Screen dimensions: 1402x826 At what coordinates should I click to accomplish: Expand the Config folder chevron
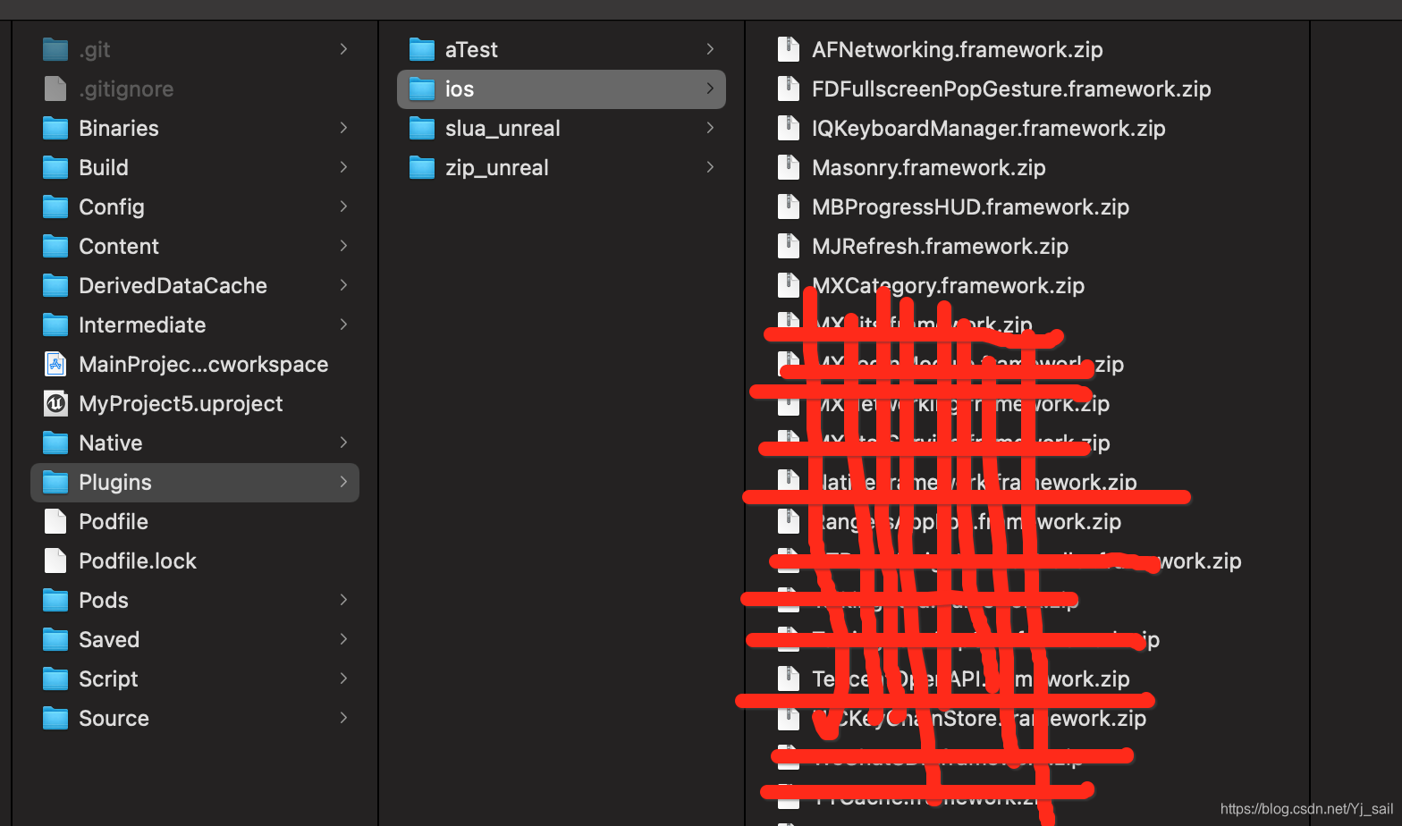pos(343,206)
